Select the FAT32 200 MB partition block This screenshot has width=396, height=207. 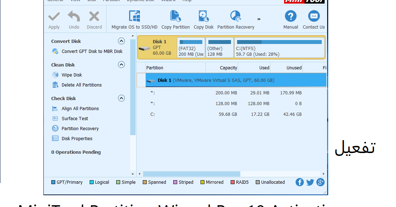(191, 48)
